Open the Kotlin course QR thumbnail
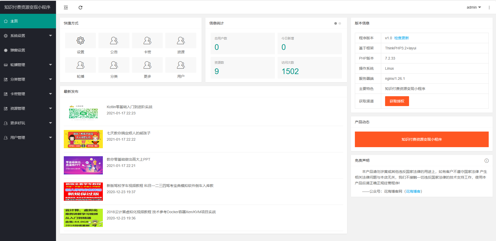This screenshot has height=241, width=496. pyautogui.click(x=83, y=113)
